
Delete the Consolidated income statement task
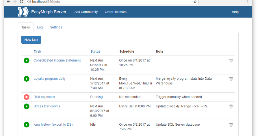point(231,61)
